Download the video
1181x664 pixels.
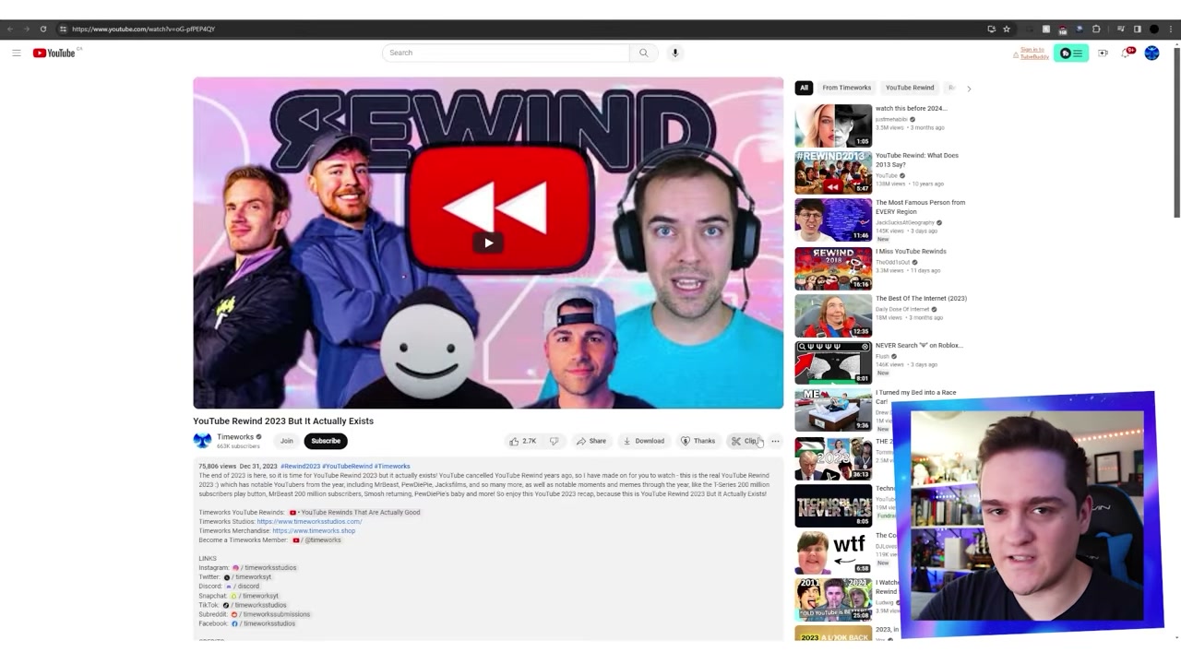(x=644, y=441)
